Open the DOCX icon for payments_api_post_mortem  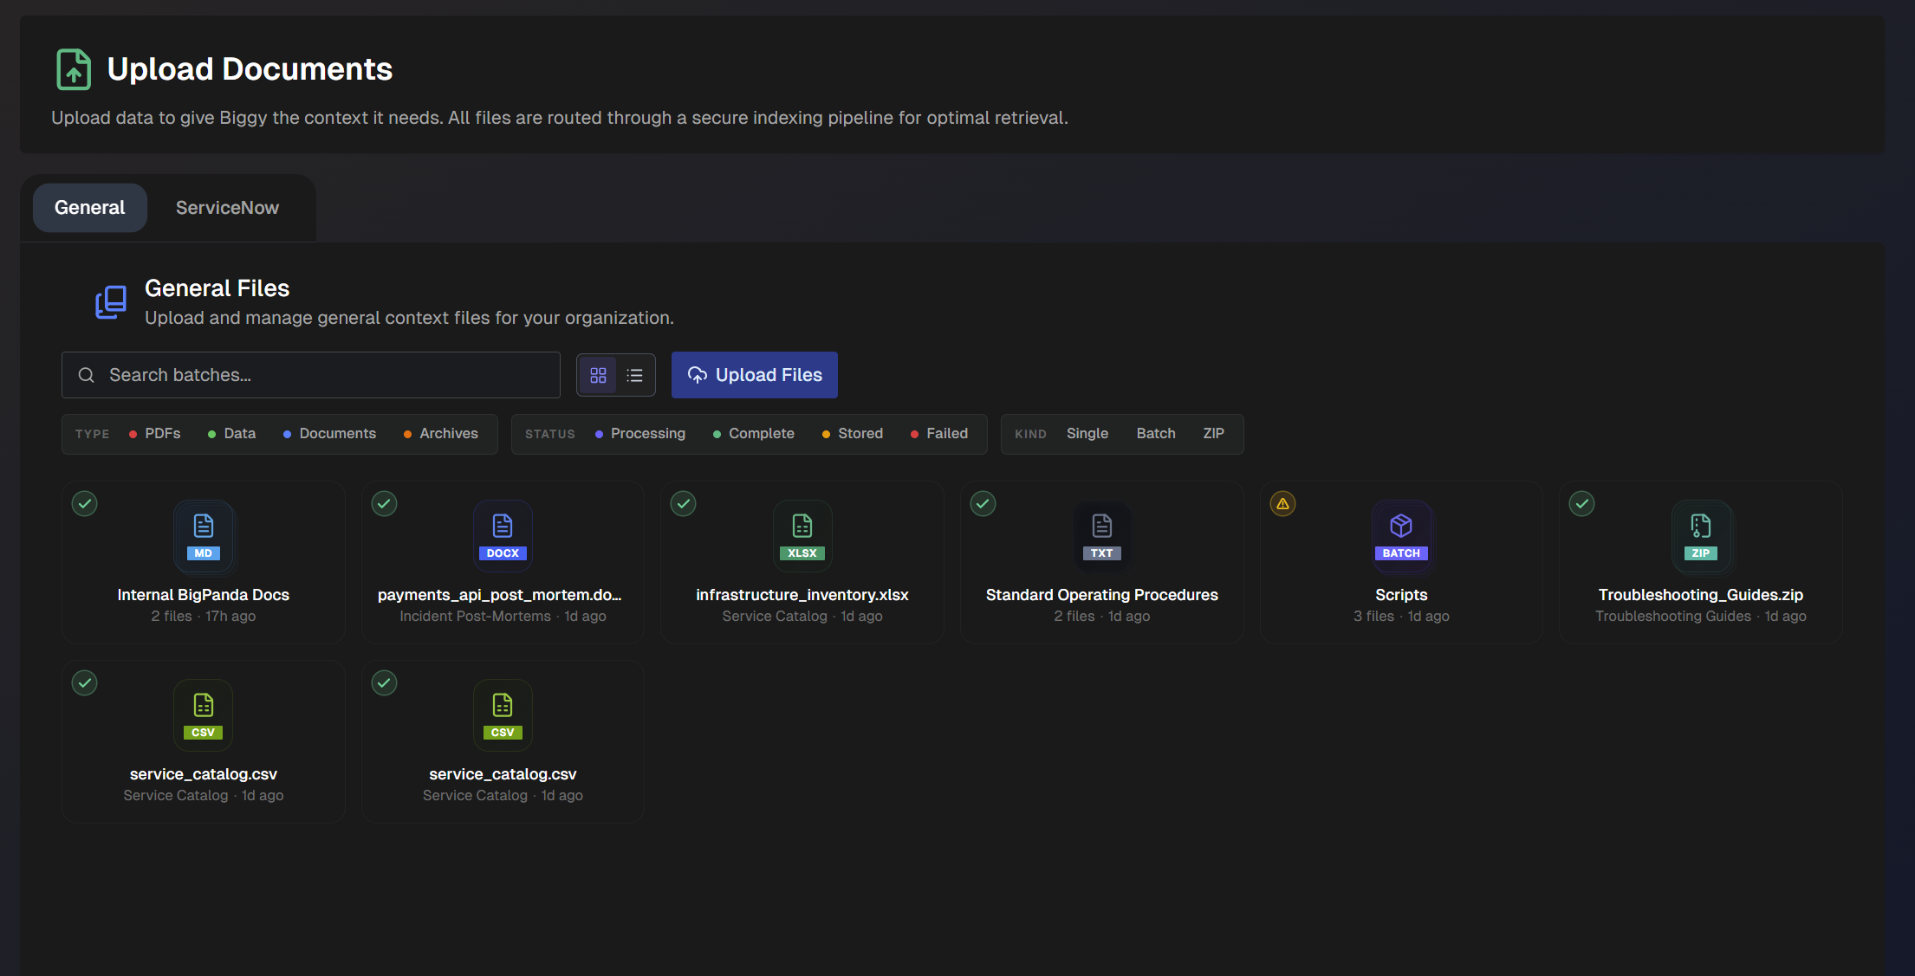(x=503, y=536)
